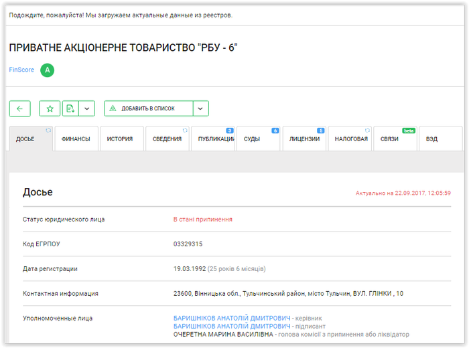Click registration date 19.03.1992

pos(190,269)
